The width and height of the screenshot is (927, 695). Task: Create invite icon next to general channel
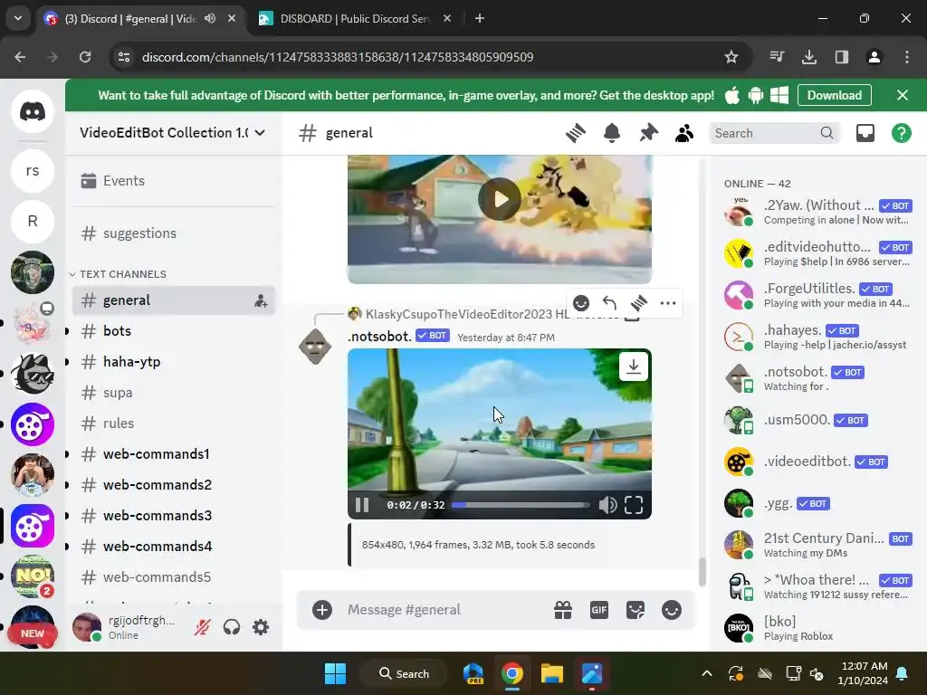tap(261, 300)
